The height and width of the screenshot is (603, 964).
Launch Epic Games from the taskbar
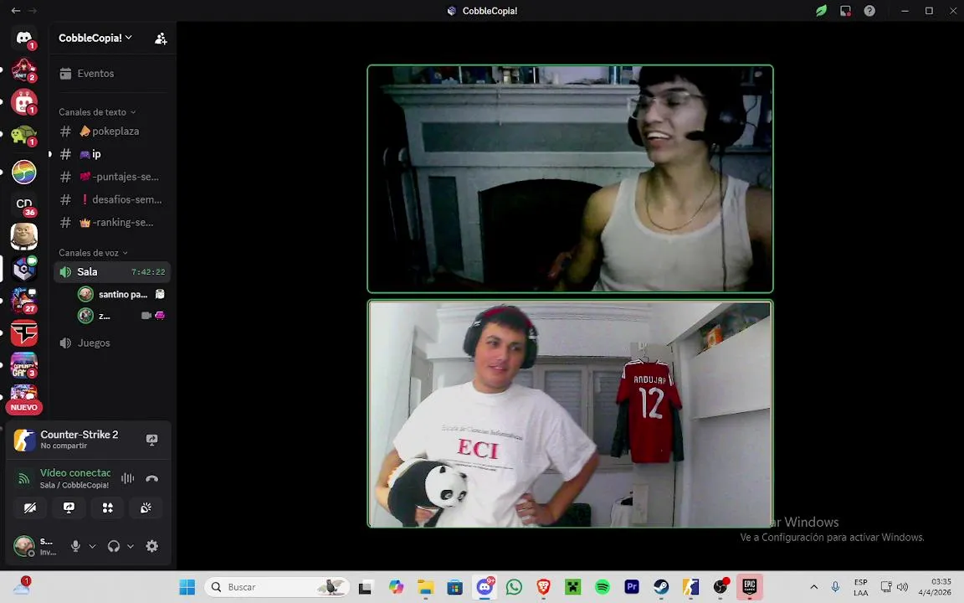(x=750, y=587)
